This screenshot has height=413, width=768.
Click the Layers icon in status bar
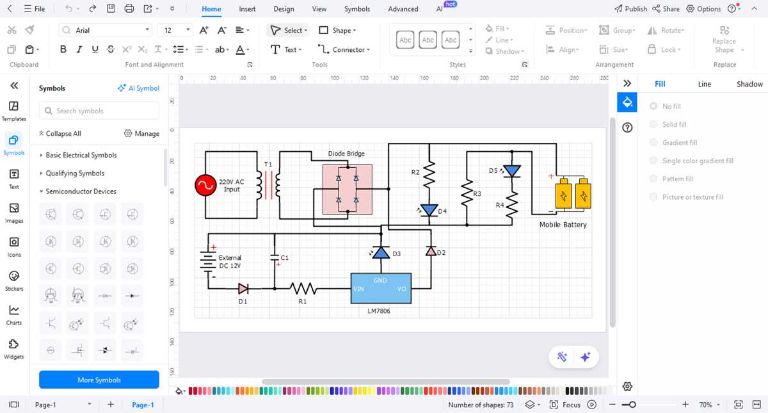(530, 405)
